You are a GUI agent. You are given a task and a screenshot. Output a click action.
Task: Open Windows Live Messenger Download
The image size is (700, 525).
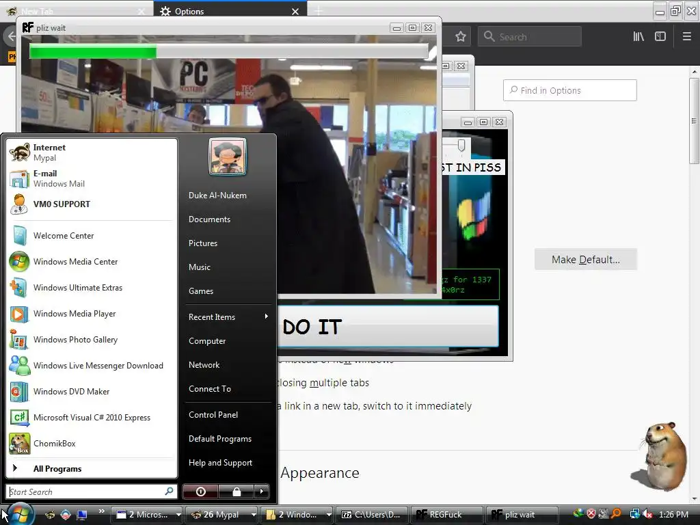(92, 366)
